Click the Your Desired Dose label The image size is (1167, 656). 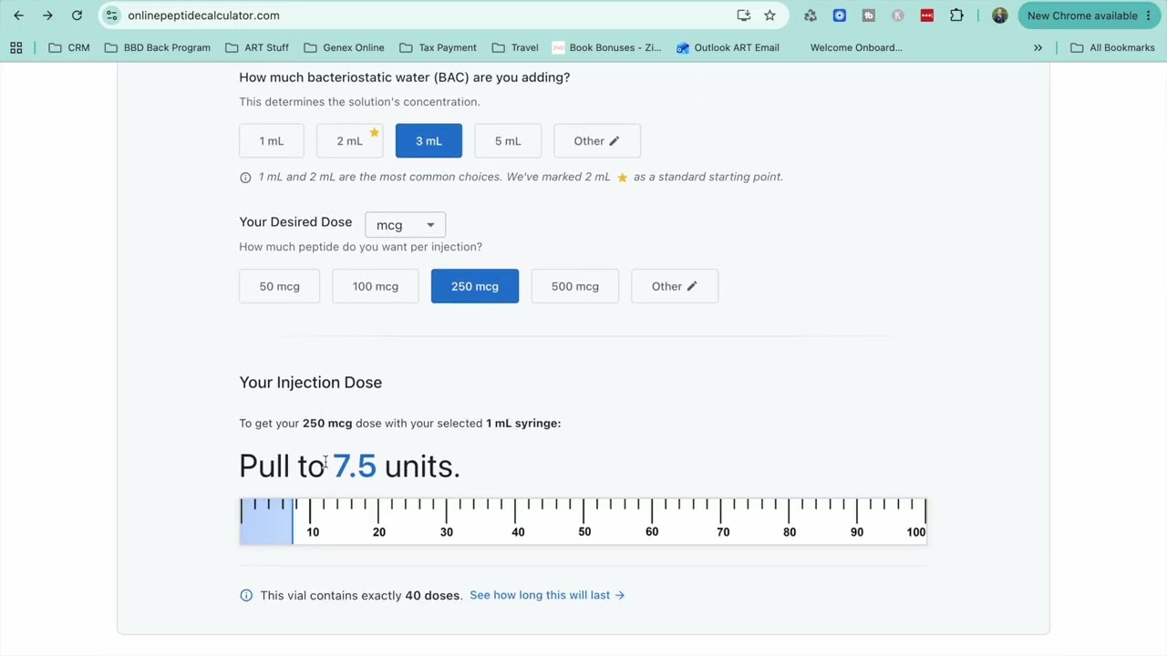[295, 222]
